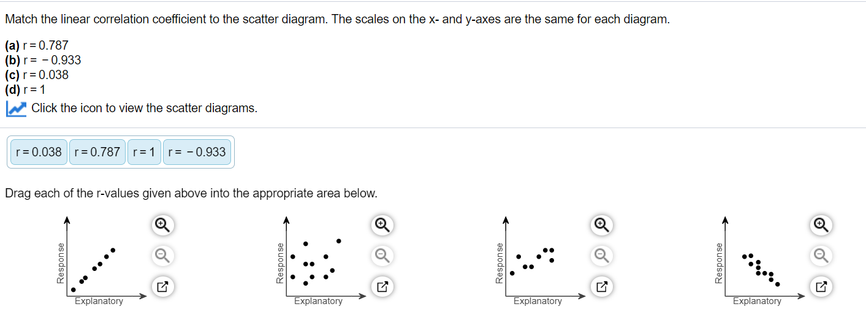The image size is (866, 320).
Task: Zoom in on the first scatter diagram
Action: [162, 225]
